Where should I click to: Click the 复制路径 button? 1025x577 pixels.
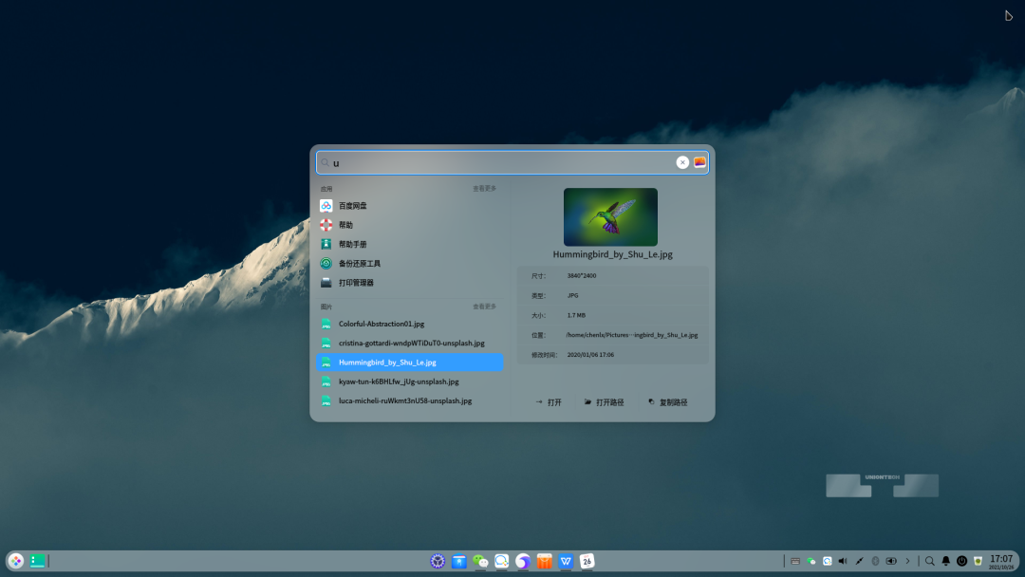point(668,401)
